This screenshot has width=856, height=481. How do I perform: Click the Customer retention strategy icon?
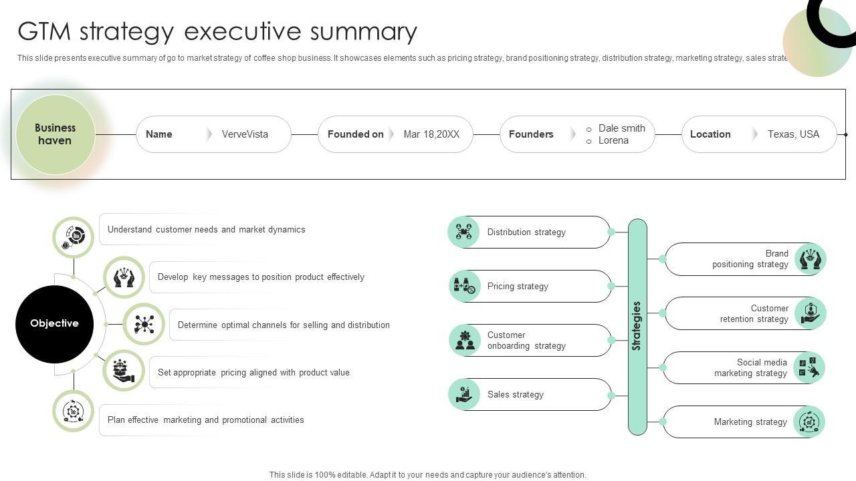(x=810, y=313)
